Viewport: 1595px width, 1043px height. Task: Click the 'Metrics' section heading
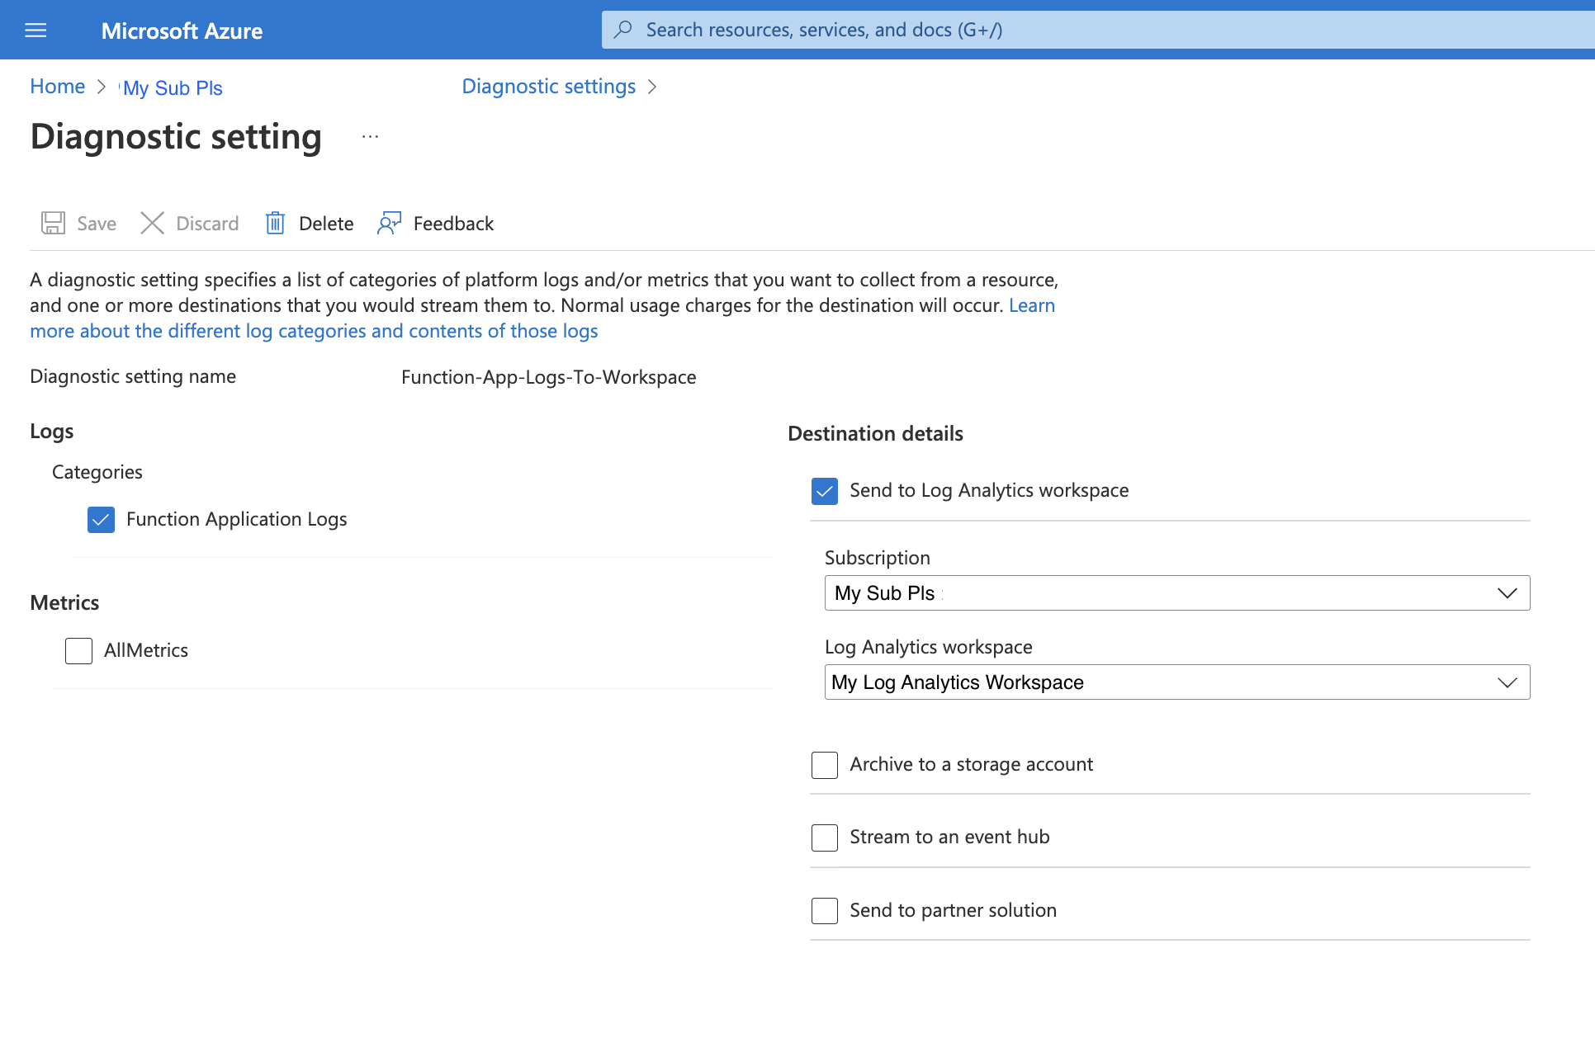[64, 602]
